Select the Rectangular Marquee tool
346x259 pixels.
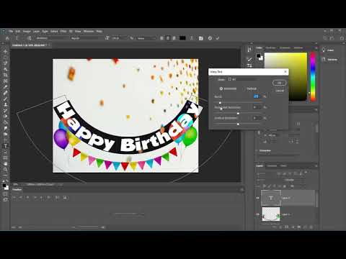pos(5,58)
